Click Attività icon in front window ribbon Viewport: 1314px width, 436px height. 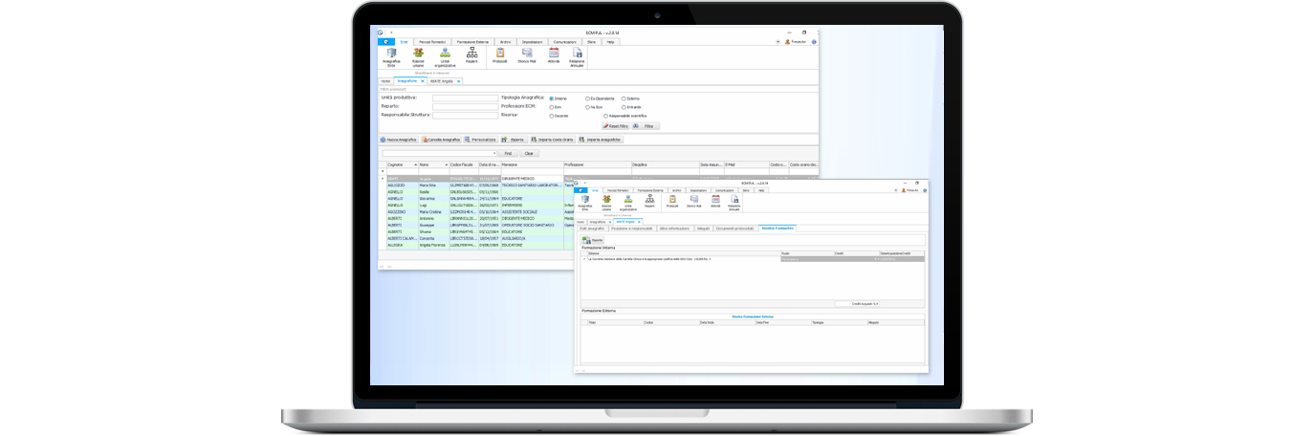715,201
